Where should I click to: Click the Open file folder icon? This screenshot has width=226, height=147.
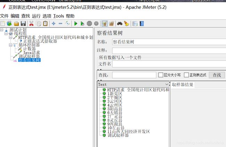point(16,24)
